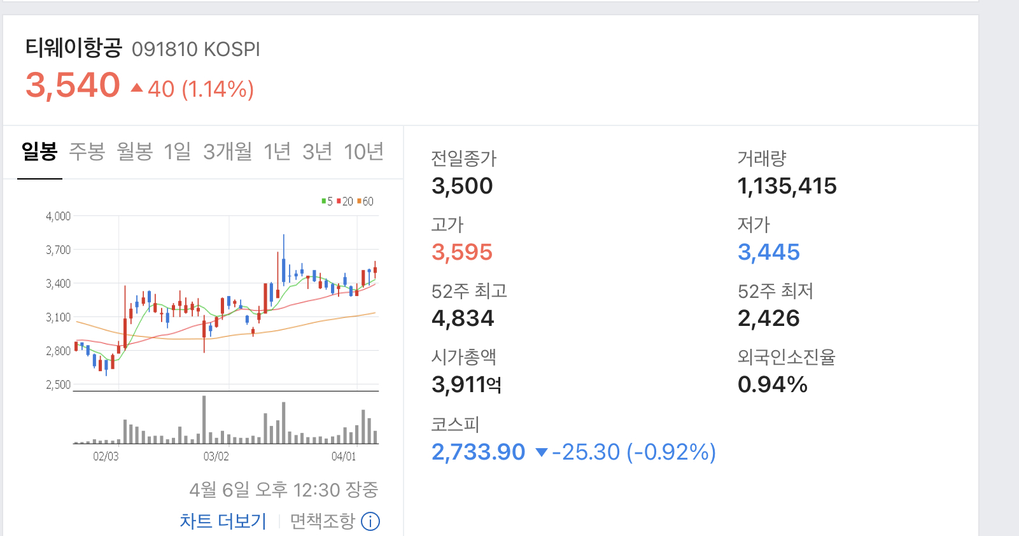Screen dimensions: 1019x536
Task: Click the 시가총액 value 3,911억
Action: click(467, 384)
